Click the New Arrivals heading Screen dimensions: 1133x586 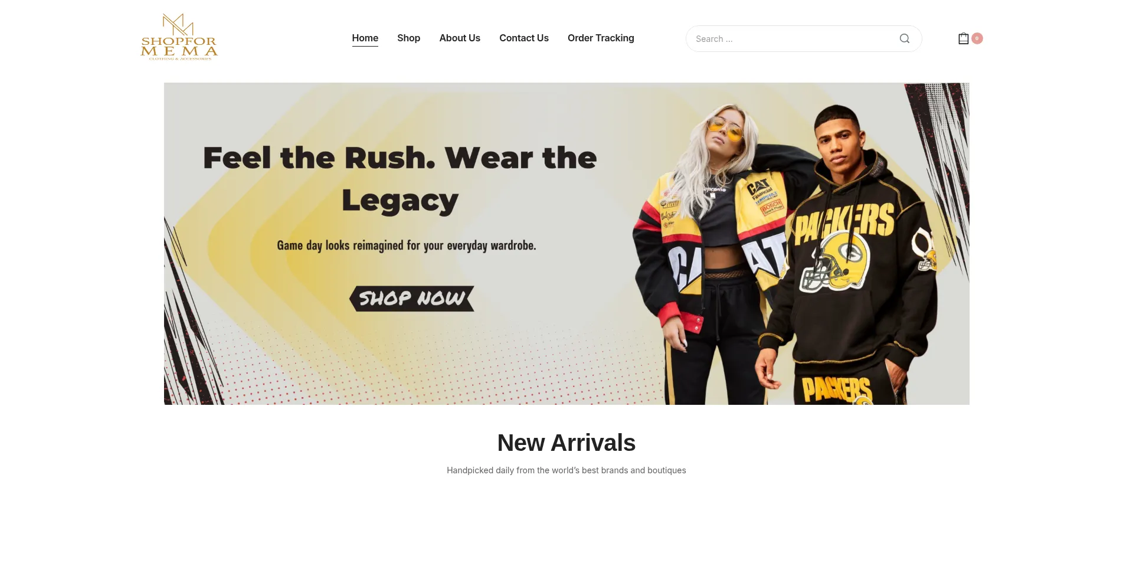[x=566, y=443]
